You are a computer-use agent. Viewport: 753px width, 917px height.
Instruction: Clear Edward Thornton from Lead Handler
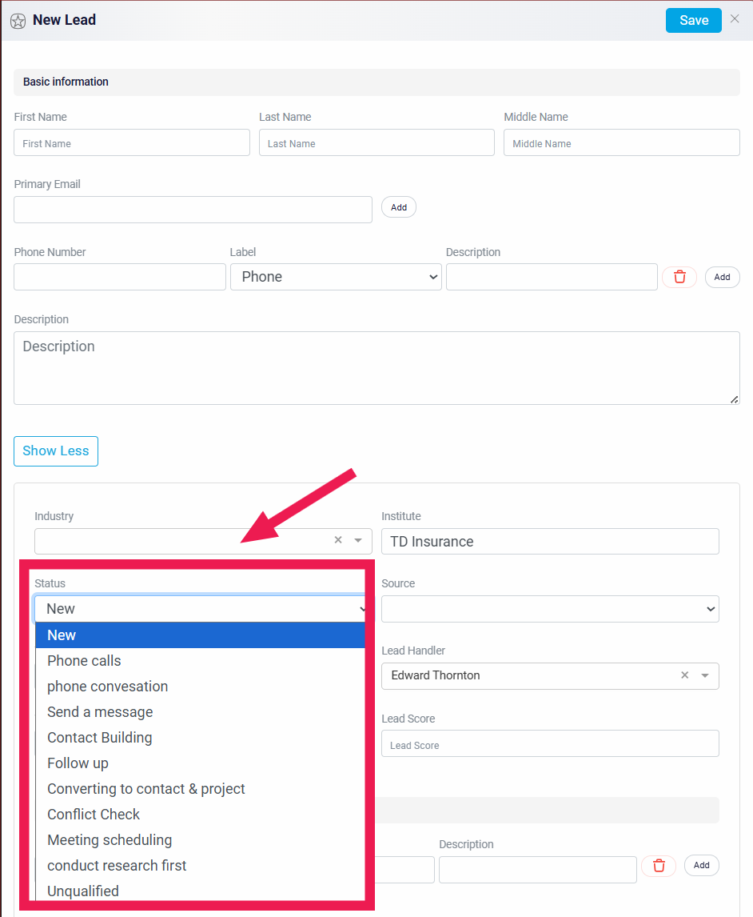tap(684, 675)
